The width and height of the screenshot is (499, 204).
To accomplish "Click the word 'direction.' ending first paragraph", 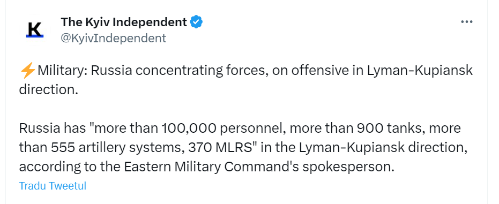I will click(49, 89).
